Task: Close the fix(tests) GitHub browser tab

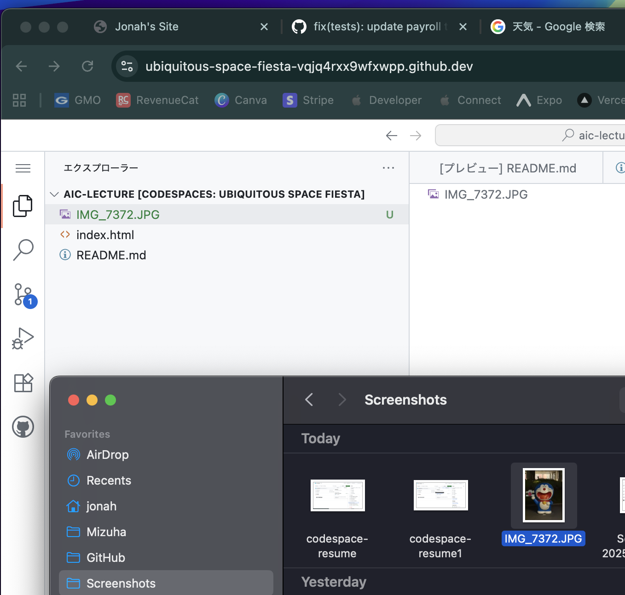Action: [x=463, y=27]
